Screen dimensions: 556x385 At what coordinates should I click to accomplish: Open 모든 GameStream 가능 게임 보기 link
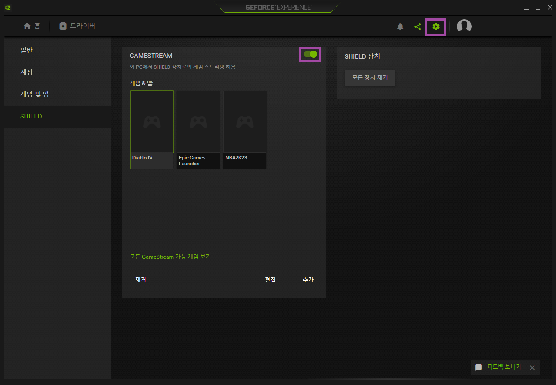pos(170,257)
